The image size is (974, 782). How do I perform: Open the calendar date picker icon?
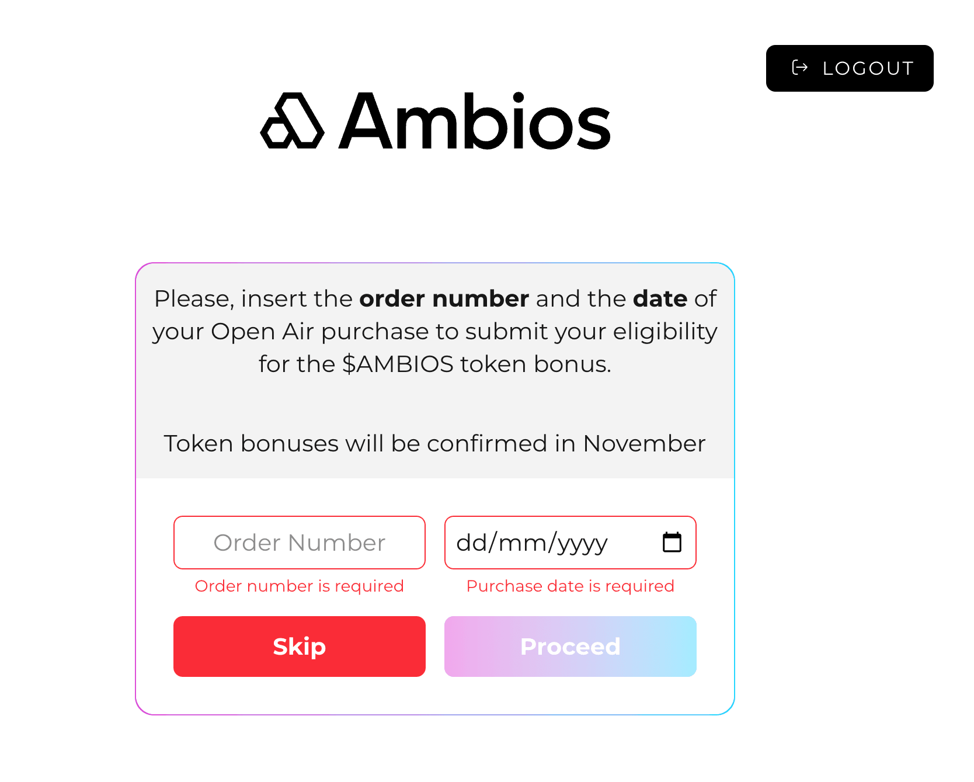coord(672,543)
